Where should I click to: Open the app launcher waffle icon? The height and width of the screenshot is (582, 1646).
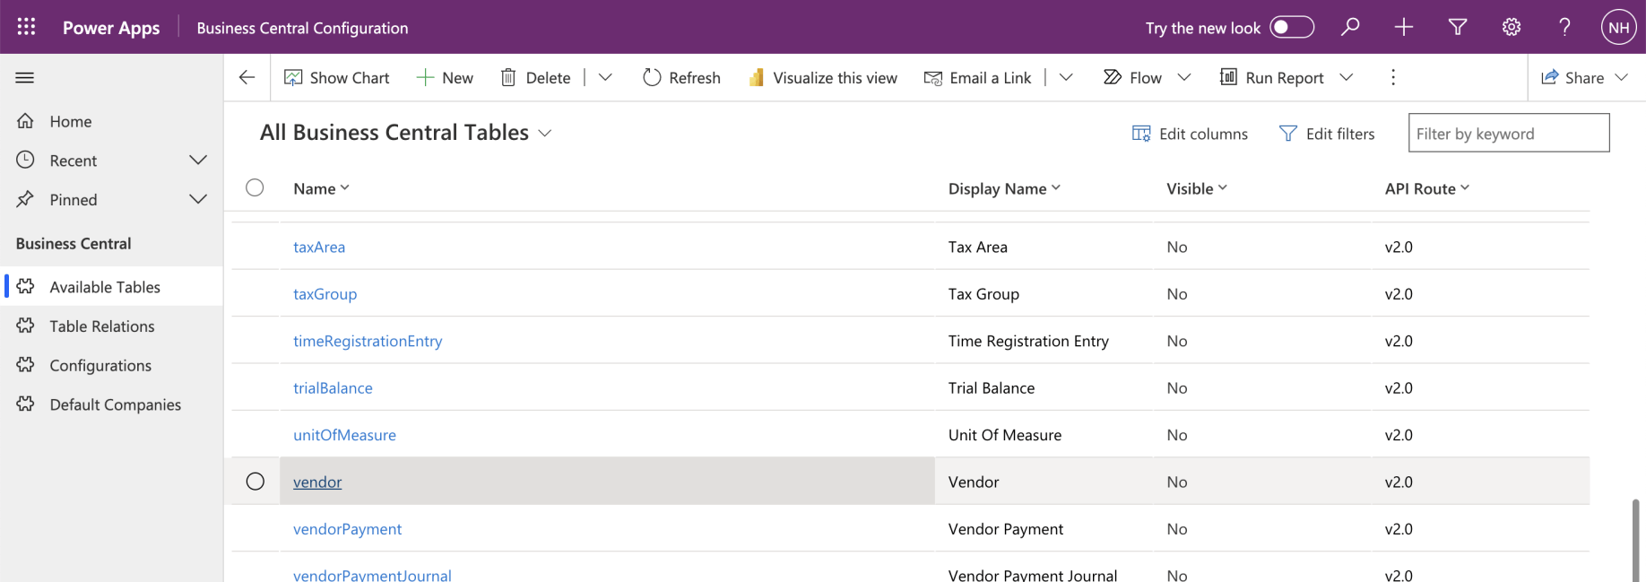26,27
